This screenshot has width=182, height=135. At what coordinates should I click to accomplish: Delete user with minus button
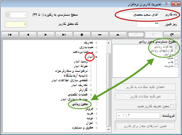point(100,35)
